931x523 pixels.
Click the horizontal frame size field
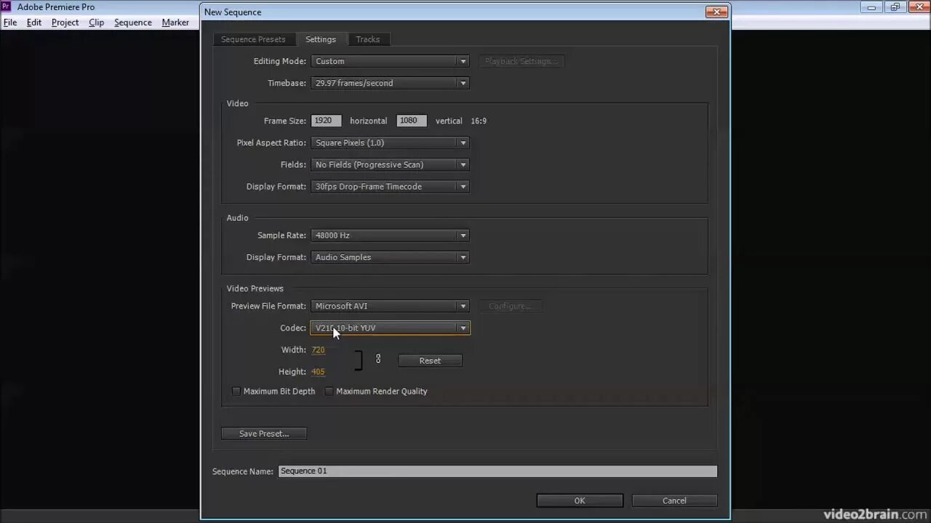[326, 121]
